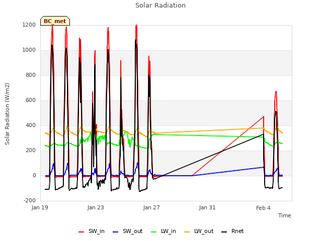
Task: Click the -200 y-axis tick label
Action: tap(30, 201)
